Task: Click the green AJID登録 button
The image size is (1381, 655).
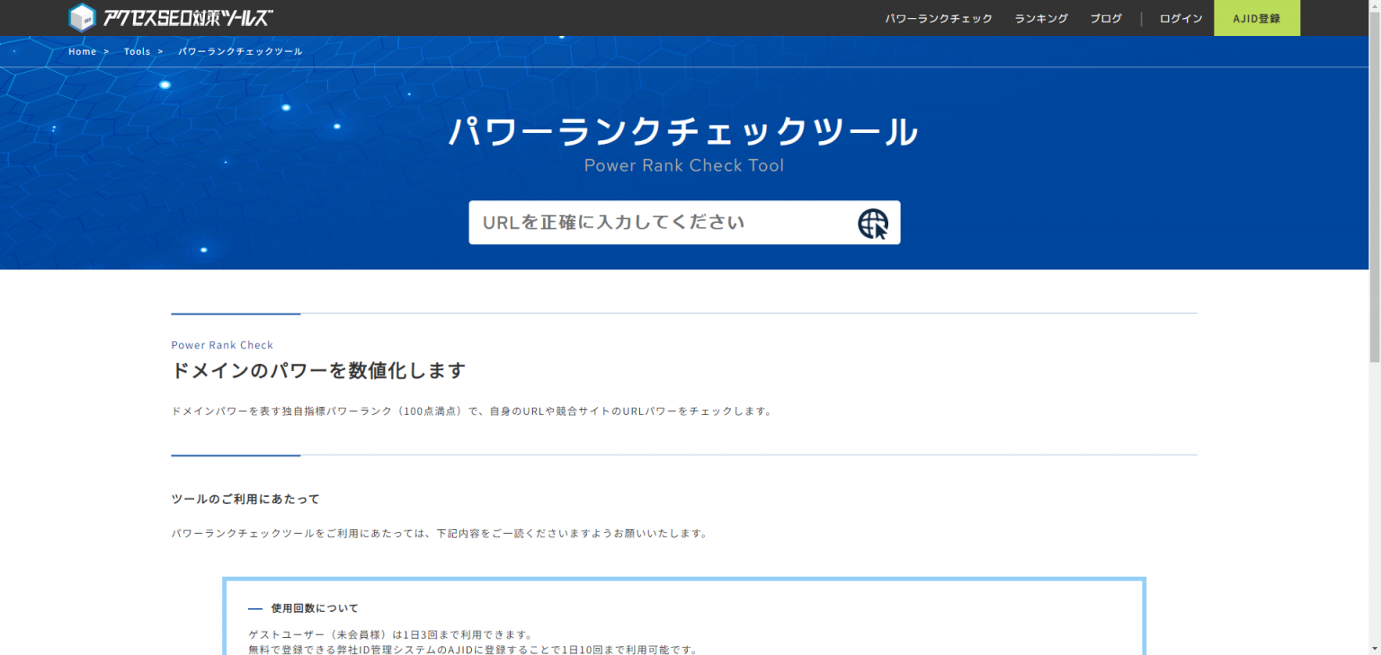Action: (x=1257, y=18)
